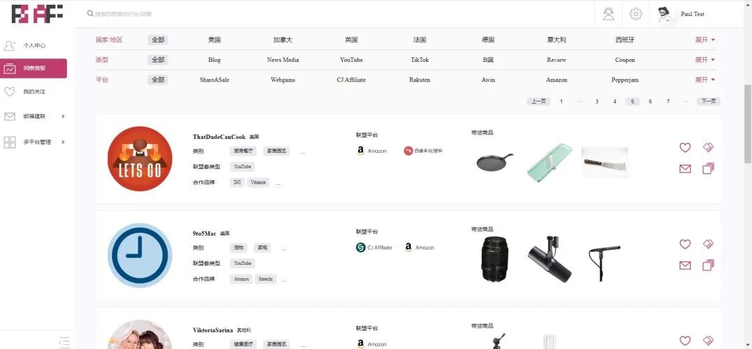Jump to page 6

(650, 102)
